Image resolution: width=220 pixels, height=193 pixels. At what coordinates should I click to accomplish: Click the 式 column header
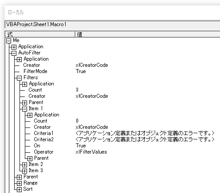pyautogui.click(x=40, y=35)
